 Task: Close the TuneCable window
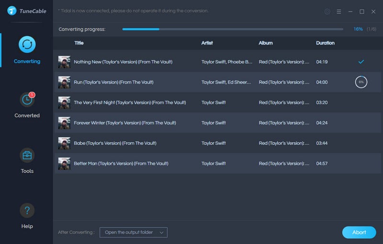pos(373,11)
